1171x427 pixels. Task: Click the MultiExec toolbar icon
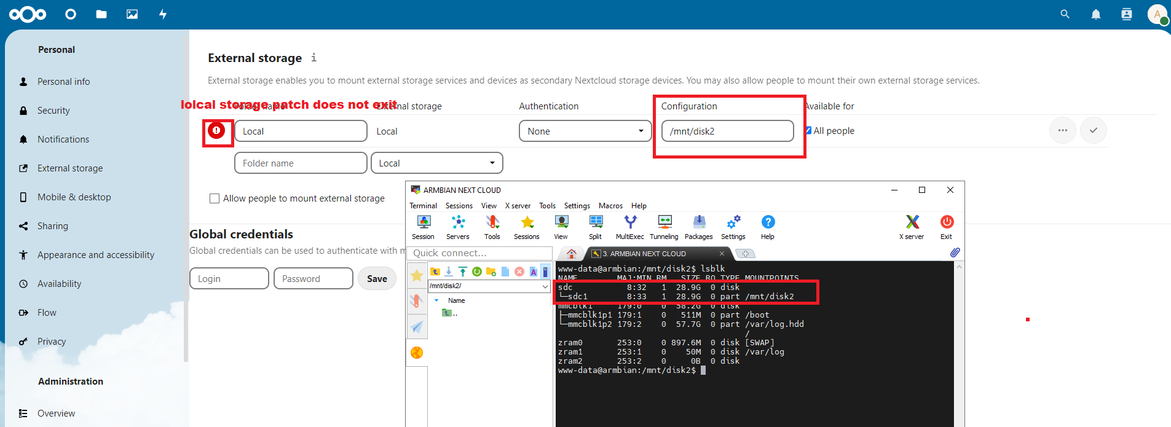click(629, 227)
